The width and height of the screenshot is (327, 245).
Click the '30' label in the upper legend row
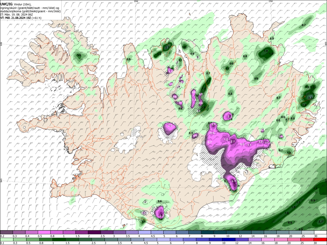point(316,236)
